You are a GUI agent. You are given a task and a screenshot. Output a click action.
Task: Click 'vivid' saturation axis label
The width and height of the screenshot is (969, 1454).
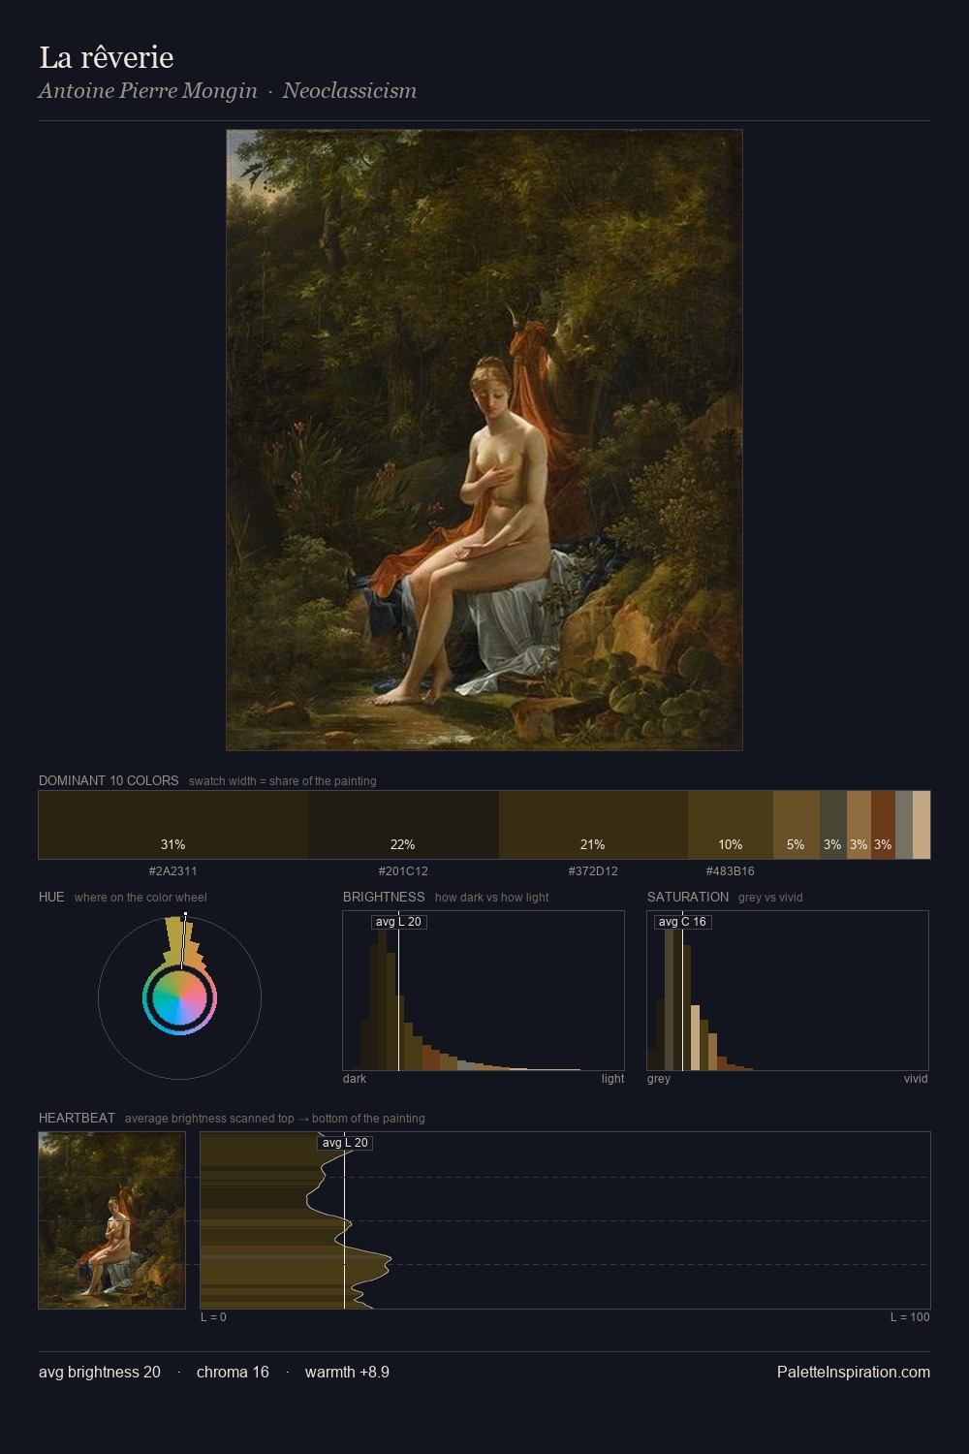click(x=916, y=1079)
